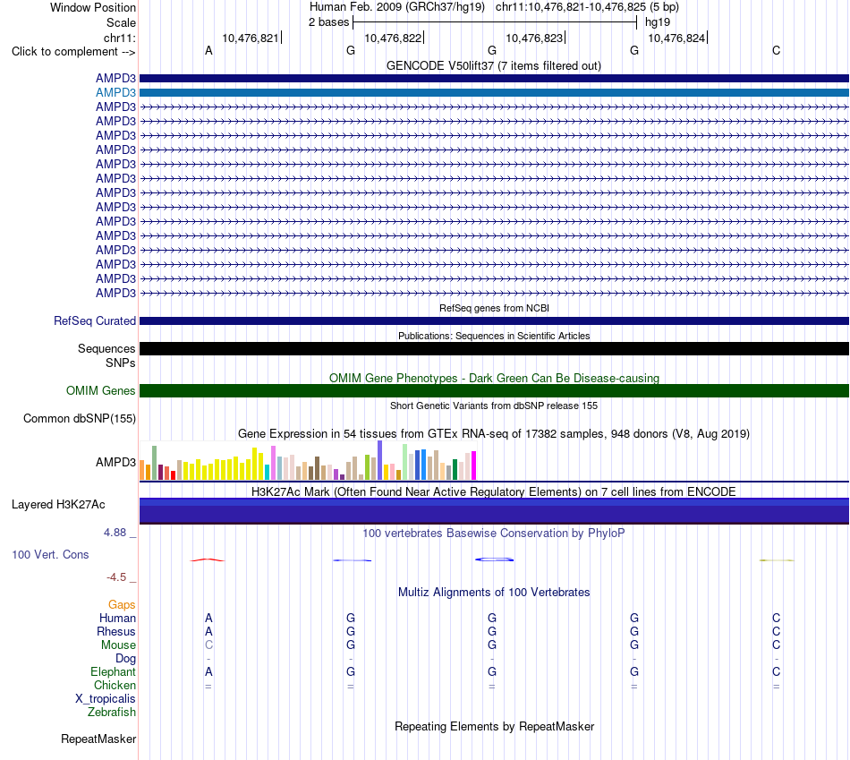
Task: Click the 100 Vert. Cons label
Action: click(50, 554)
